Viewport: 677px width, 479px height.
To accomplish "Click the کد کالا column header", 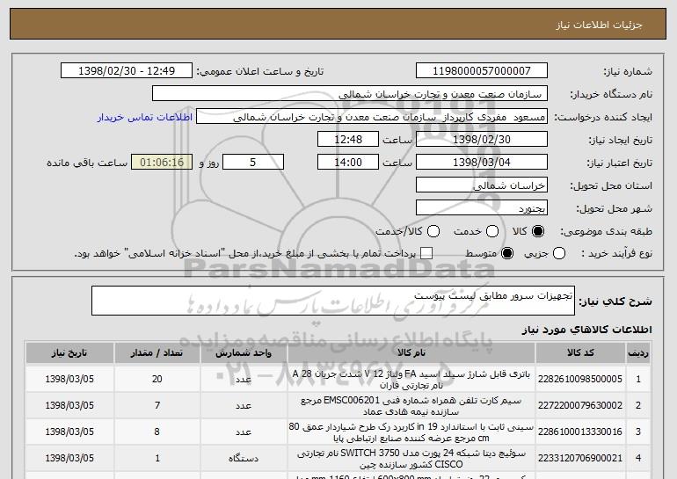I will click(580, 353).
